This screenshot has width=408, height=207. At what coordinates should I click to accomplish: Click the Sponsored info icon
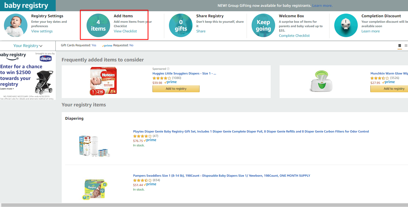[x=168, y=69]
